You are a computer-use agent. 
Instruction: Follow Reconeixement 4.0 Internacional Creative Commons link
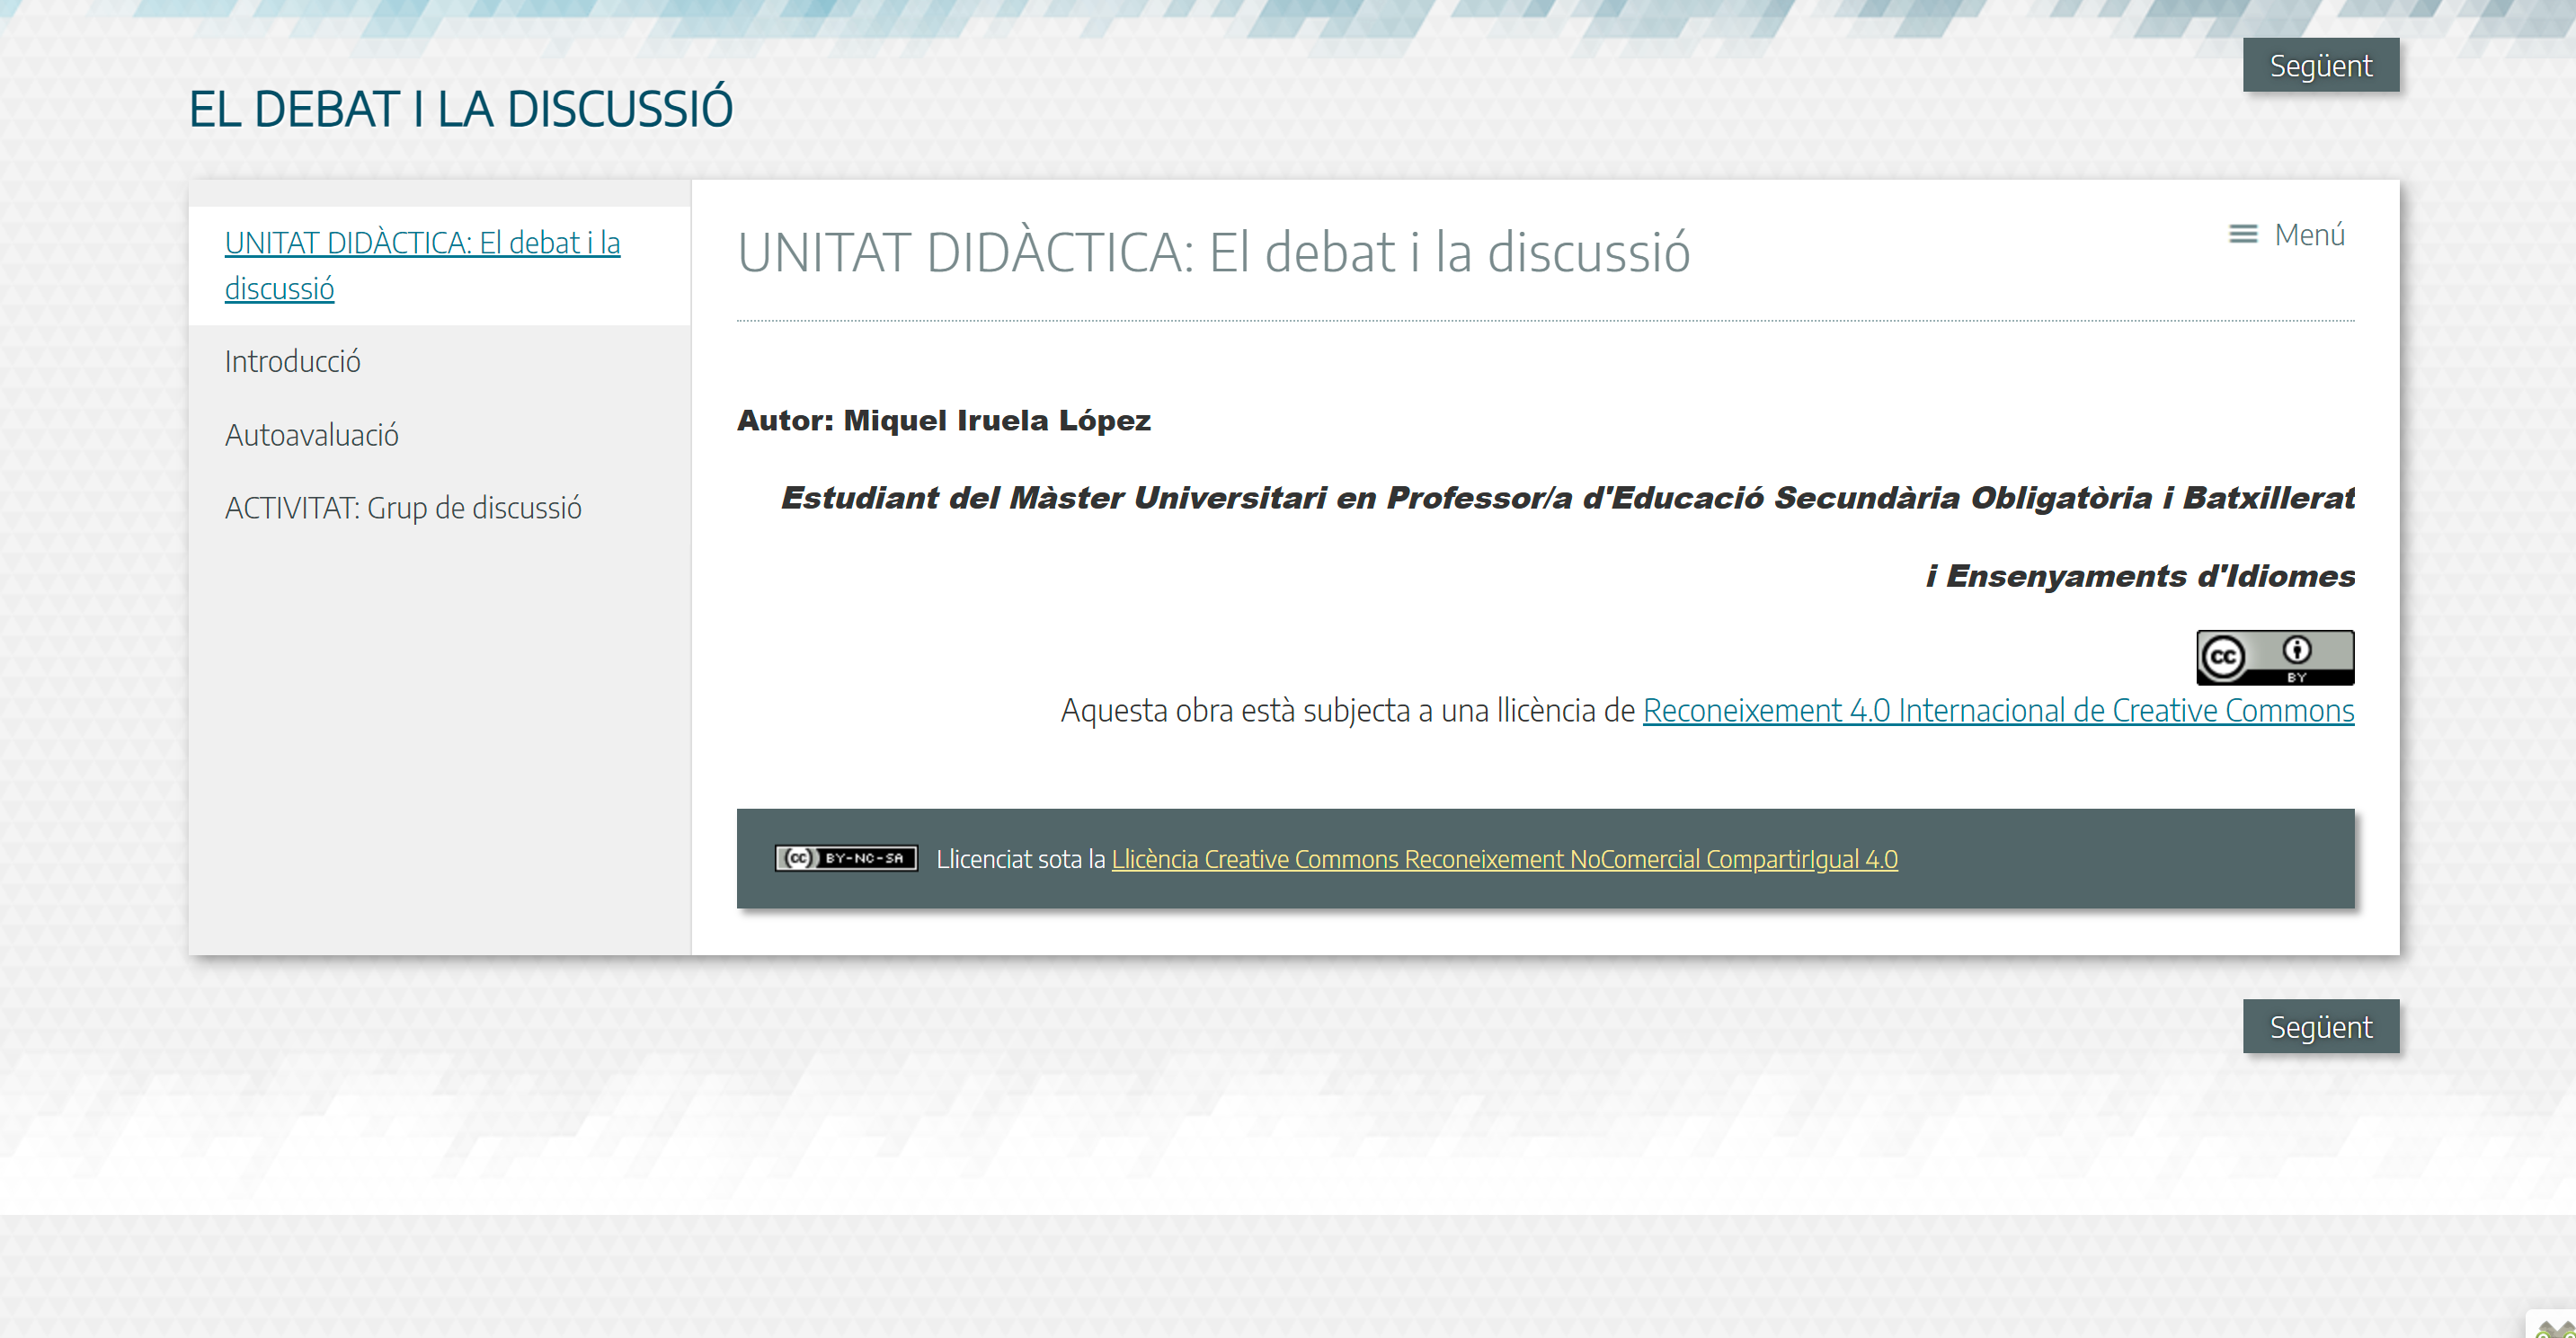pyautogui.click(x=1997, y=710)
